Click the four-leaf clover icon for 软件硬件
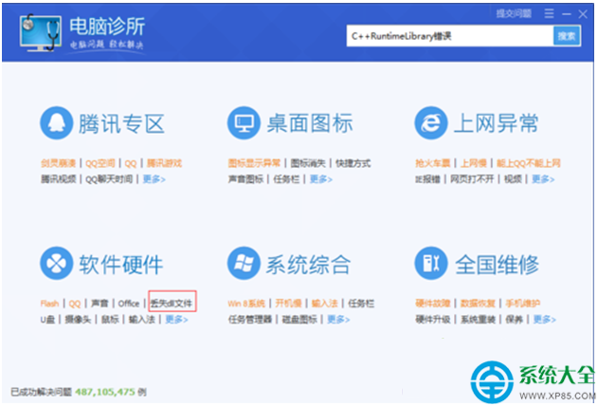The width and height of the screenshot is (598, 406). point(57,264)
